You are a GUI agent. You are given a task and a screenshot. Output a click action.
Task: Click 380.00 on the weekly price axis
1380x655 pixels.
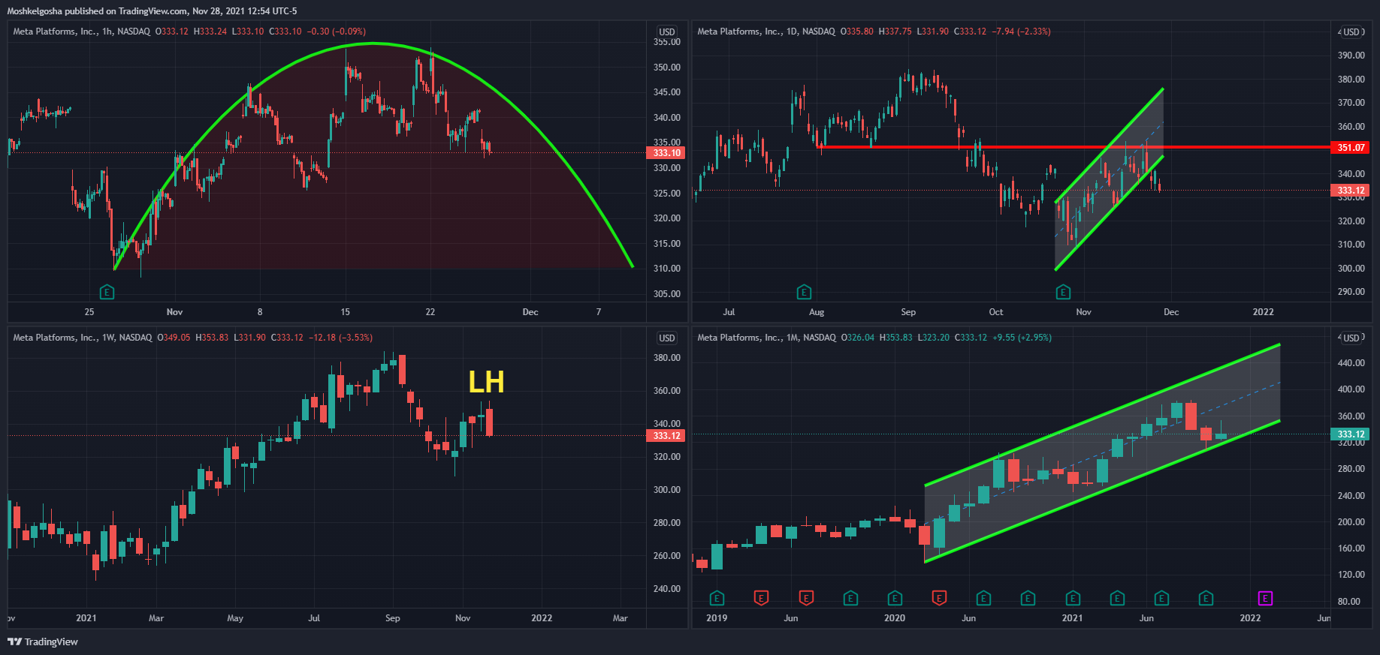click(666, 357)
